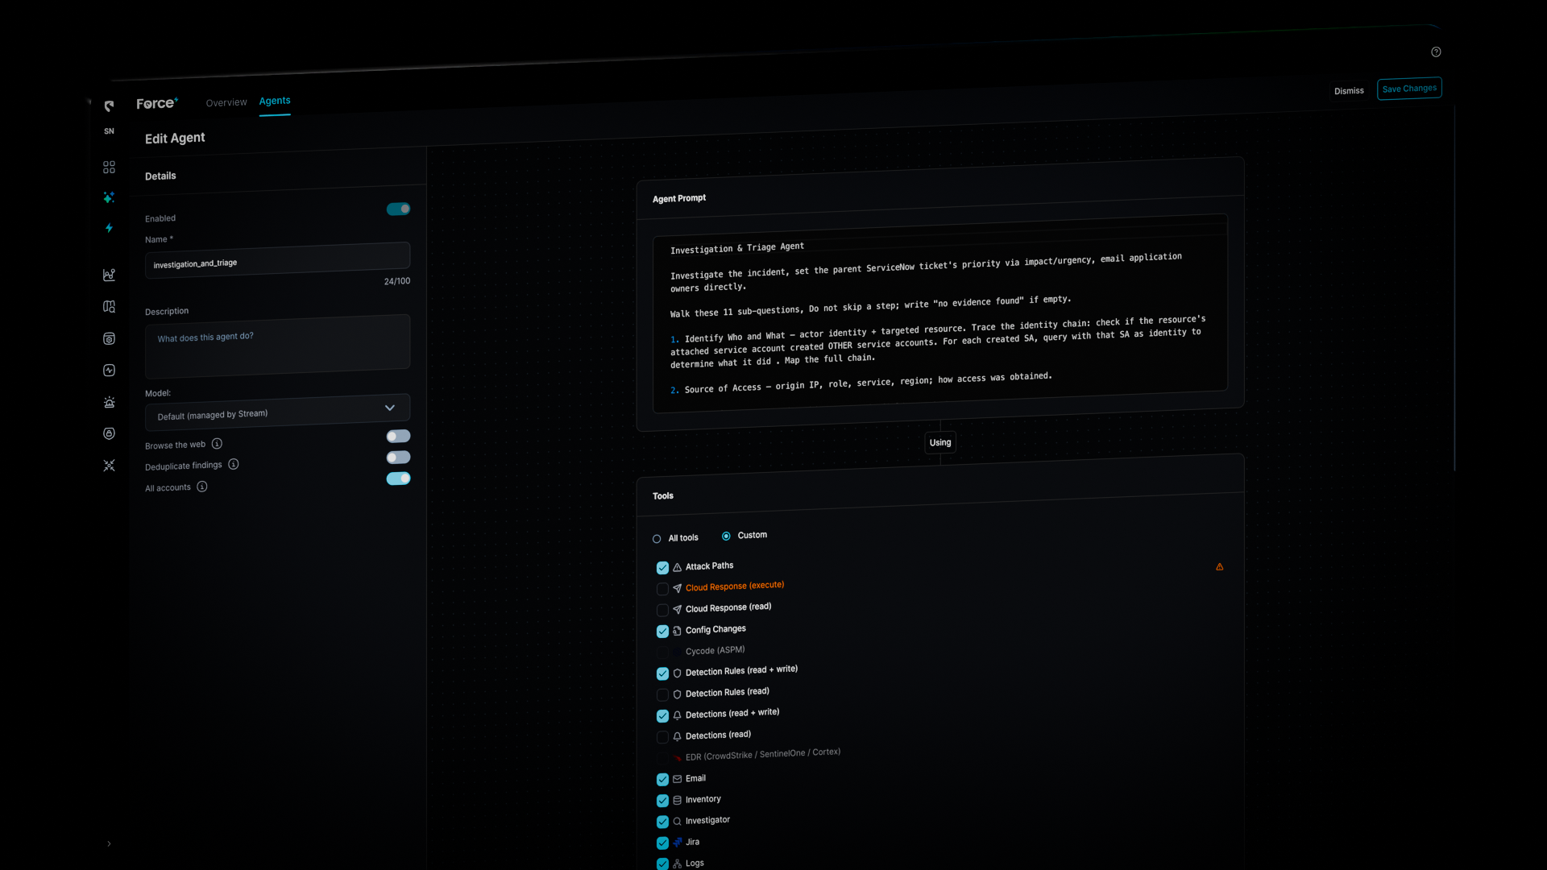Click the Using connector label

[940, 442]
